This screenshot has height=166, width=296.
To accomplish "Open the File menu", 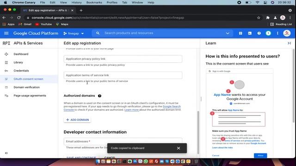I will tap(43, 2).
